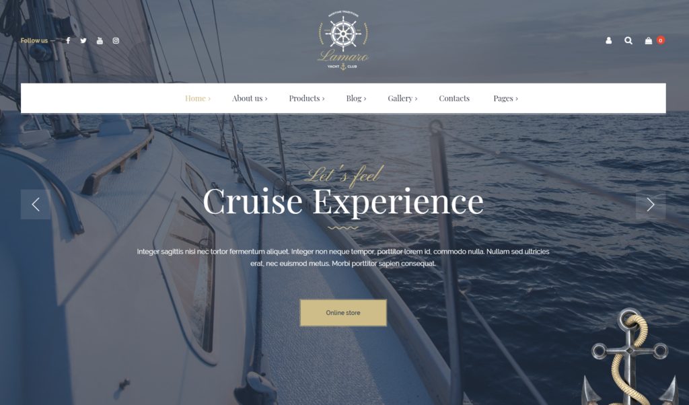Go to previous slide arrow
Screen dimensions: 689x405
36,205
